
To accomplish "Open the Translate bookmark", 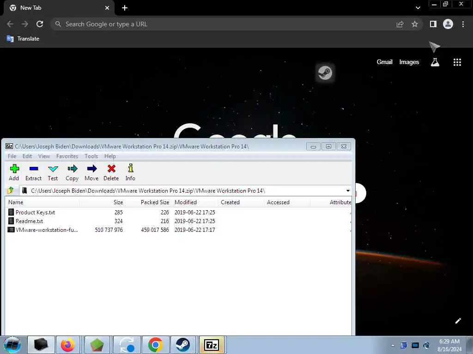I will point(23,39).
